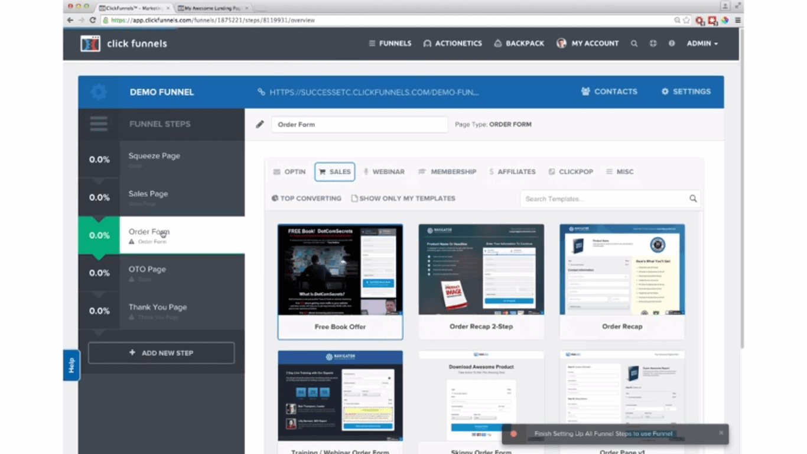Reload the page in the browser
This screenshot has height=454, width=807.
coord(93,20)
